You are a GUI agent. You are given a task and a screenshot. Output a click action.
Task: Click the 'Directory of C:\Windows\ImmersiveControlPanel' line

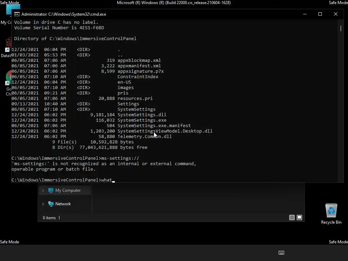tap(75, 39)
